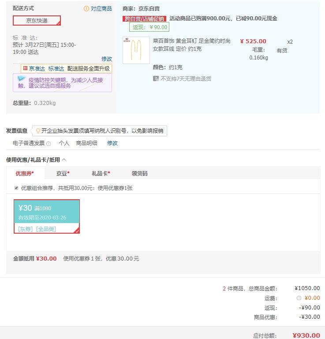Viewport: 325px width, 339px height.
Task: Click the 颜色：约1克 attribute text
Action: coord(168,67)
